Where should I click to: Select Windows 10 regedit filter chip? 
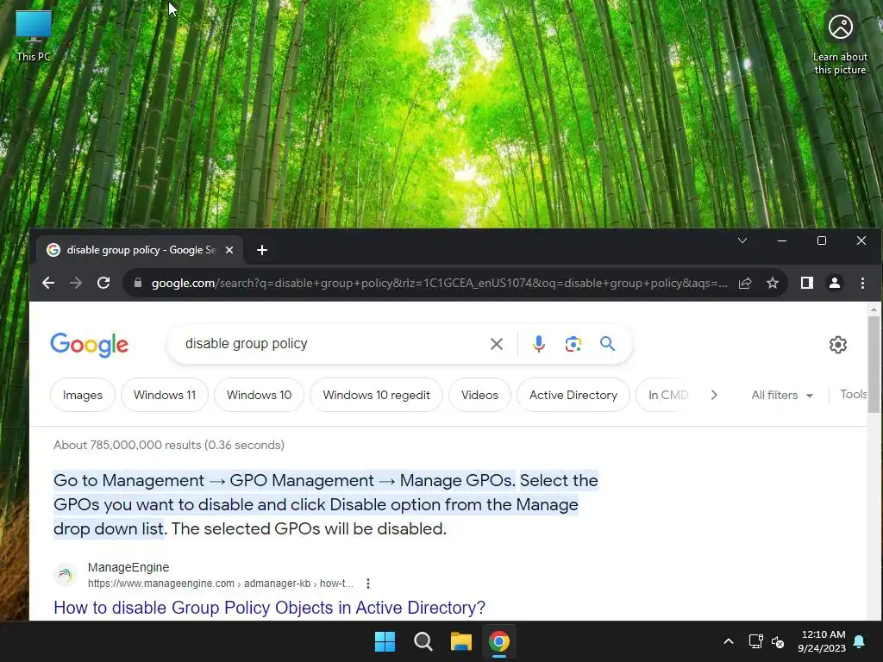pos(376,395)
